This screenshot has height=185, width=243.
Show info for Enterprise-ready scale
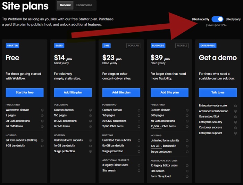coord(236,106)
